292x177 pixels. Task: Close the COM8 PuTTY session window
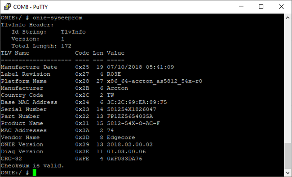click(x=281, y=7)
